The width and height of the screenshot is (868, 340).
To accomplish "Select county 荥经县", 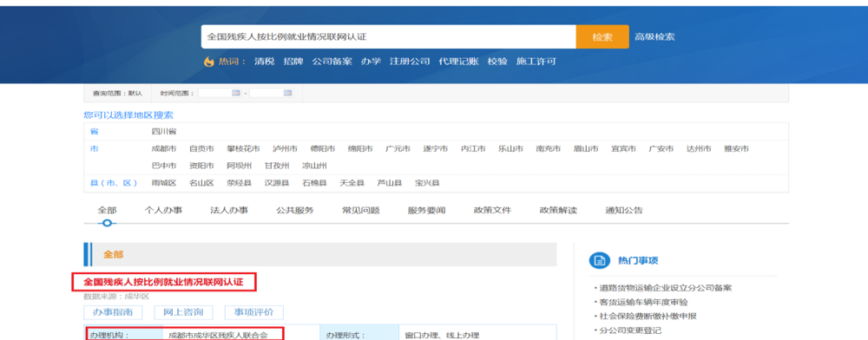I will click(240, 183).
